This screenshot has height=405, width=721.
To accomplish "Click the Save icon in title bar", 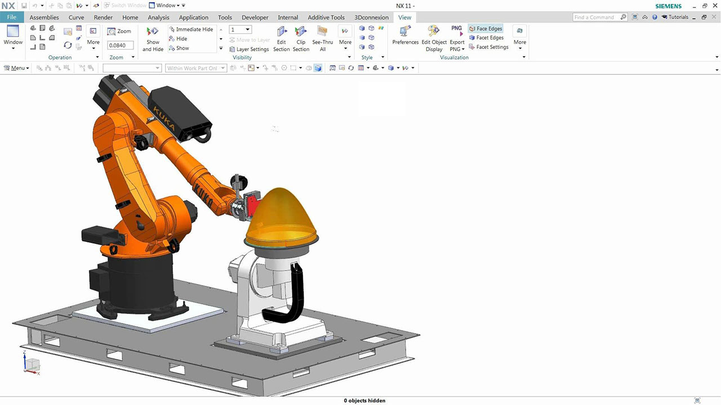I will pyautogui.click(x=24, y=6).
